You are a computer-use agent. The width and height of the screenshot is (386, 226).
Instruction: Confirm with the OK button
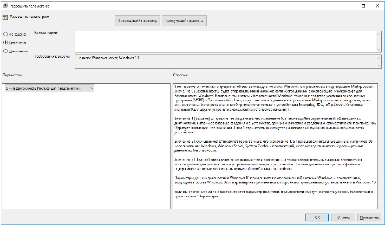tap(317, 217)
